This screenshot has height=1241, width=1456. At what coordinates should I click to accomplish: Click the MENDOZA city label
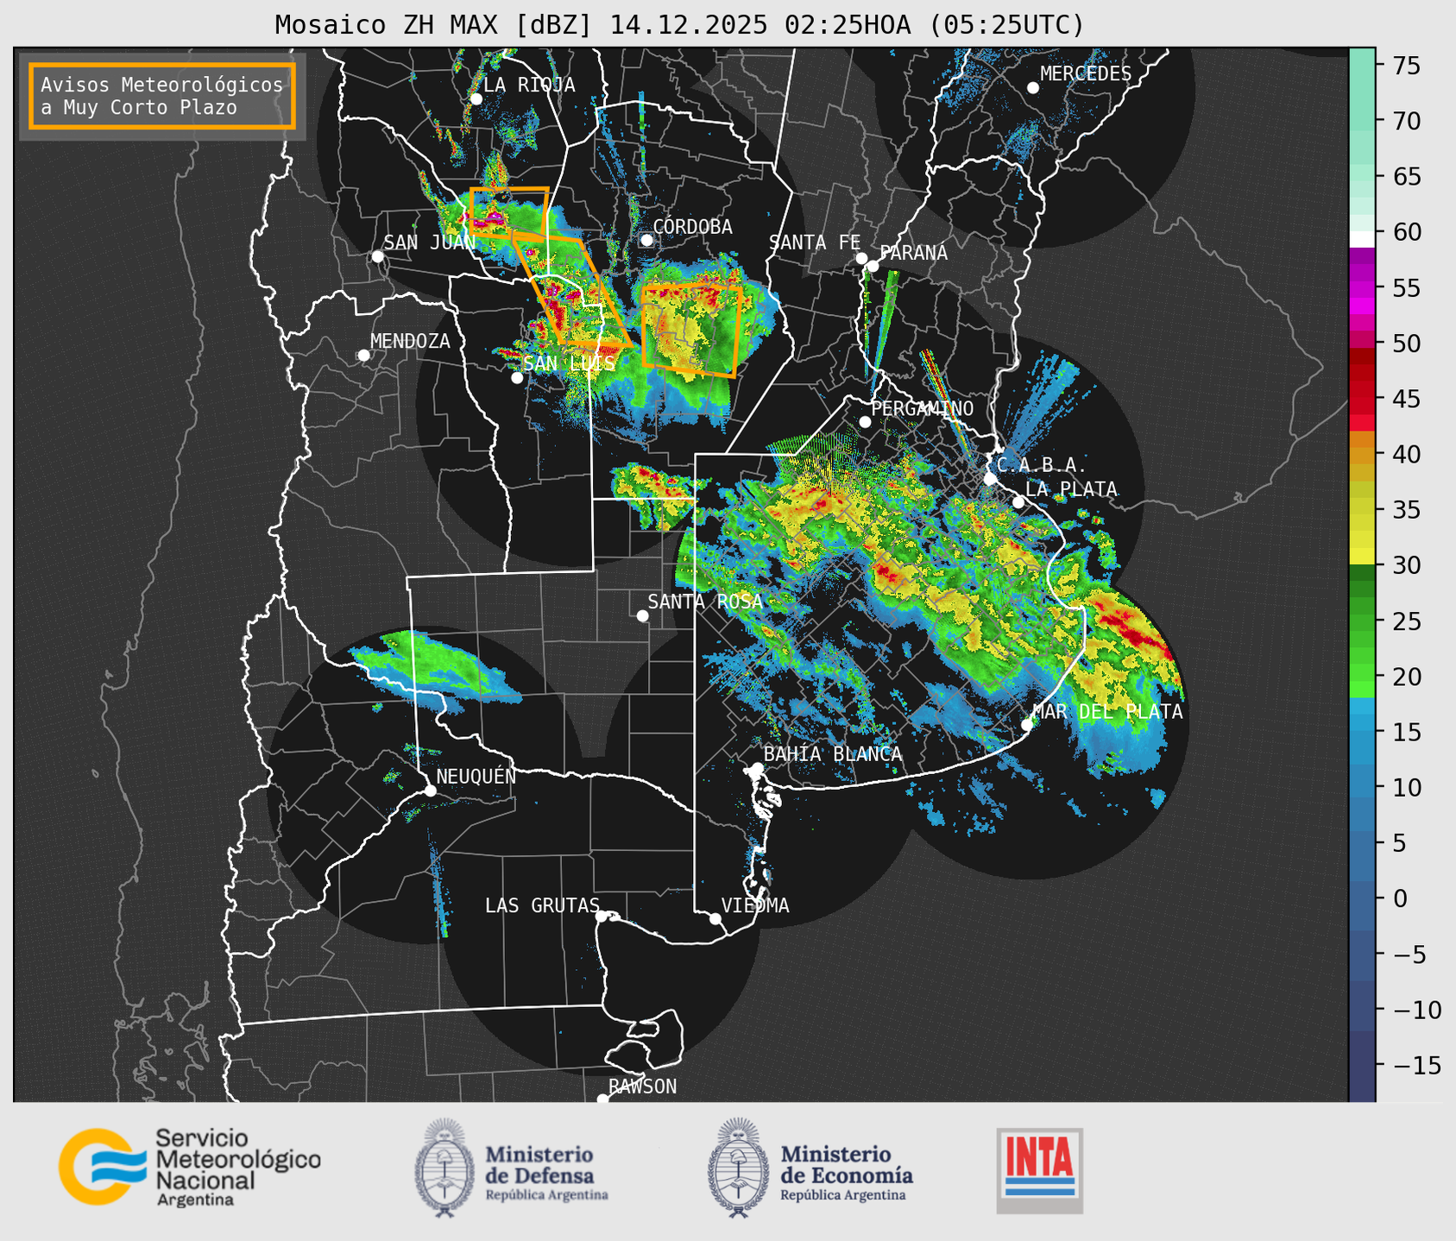click(x=410, y=341)
